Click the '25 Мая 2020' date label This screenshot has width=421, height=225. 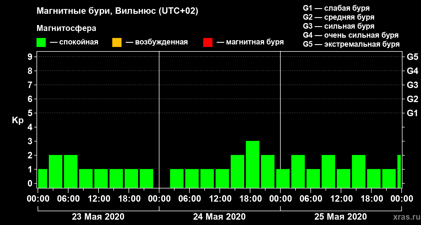coord(340,217)
